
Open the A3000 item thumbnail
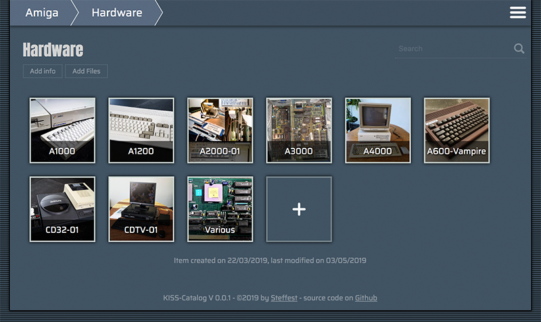[x=299, y=130]
